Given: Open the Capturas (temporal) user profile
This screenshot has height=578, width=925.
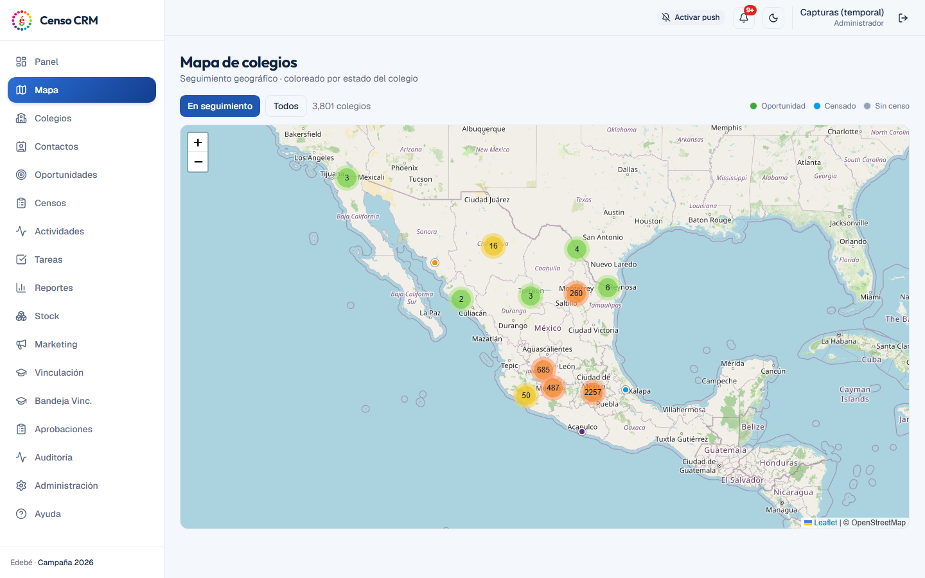Looking at the screenshot, I should point(841,17).
